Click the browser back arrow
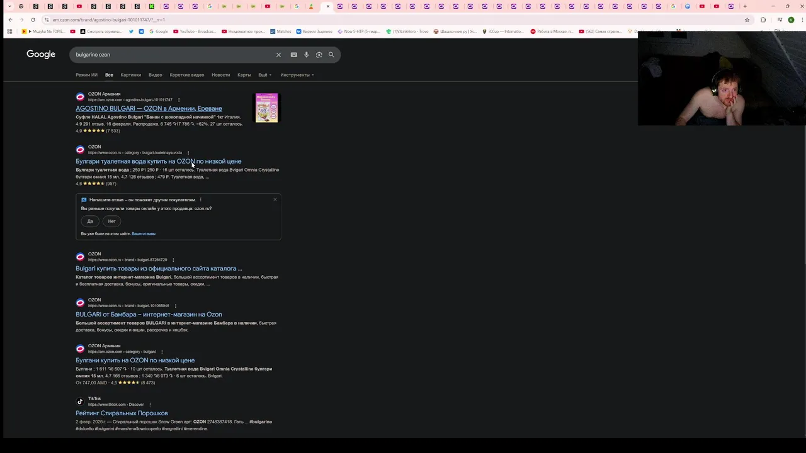Viewport: 806px width, 453px height. [x=10, y=20]
